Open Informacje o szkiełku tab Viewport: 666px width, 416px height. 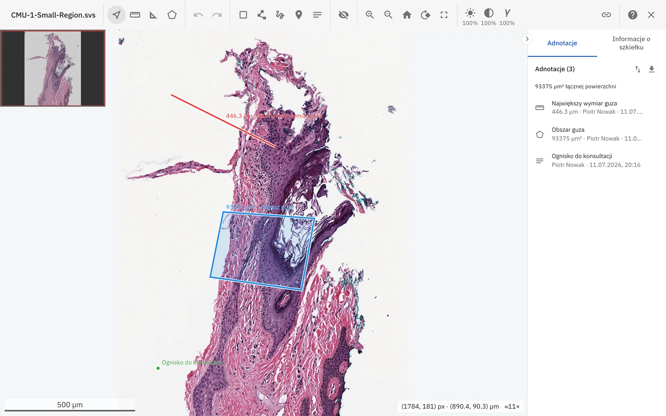click(631, 43)
